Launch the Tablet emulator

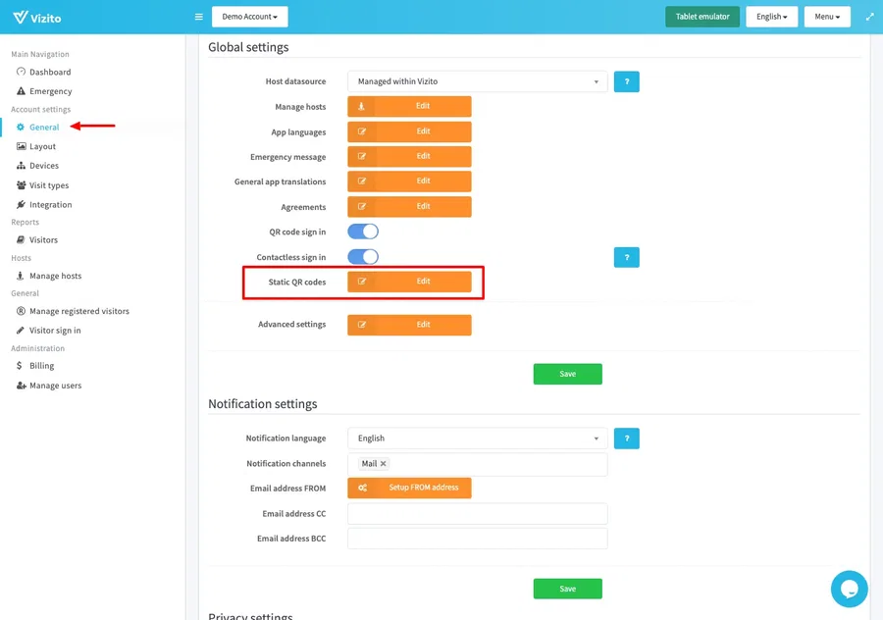point(701,17)
